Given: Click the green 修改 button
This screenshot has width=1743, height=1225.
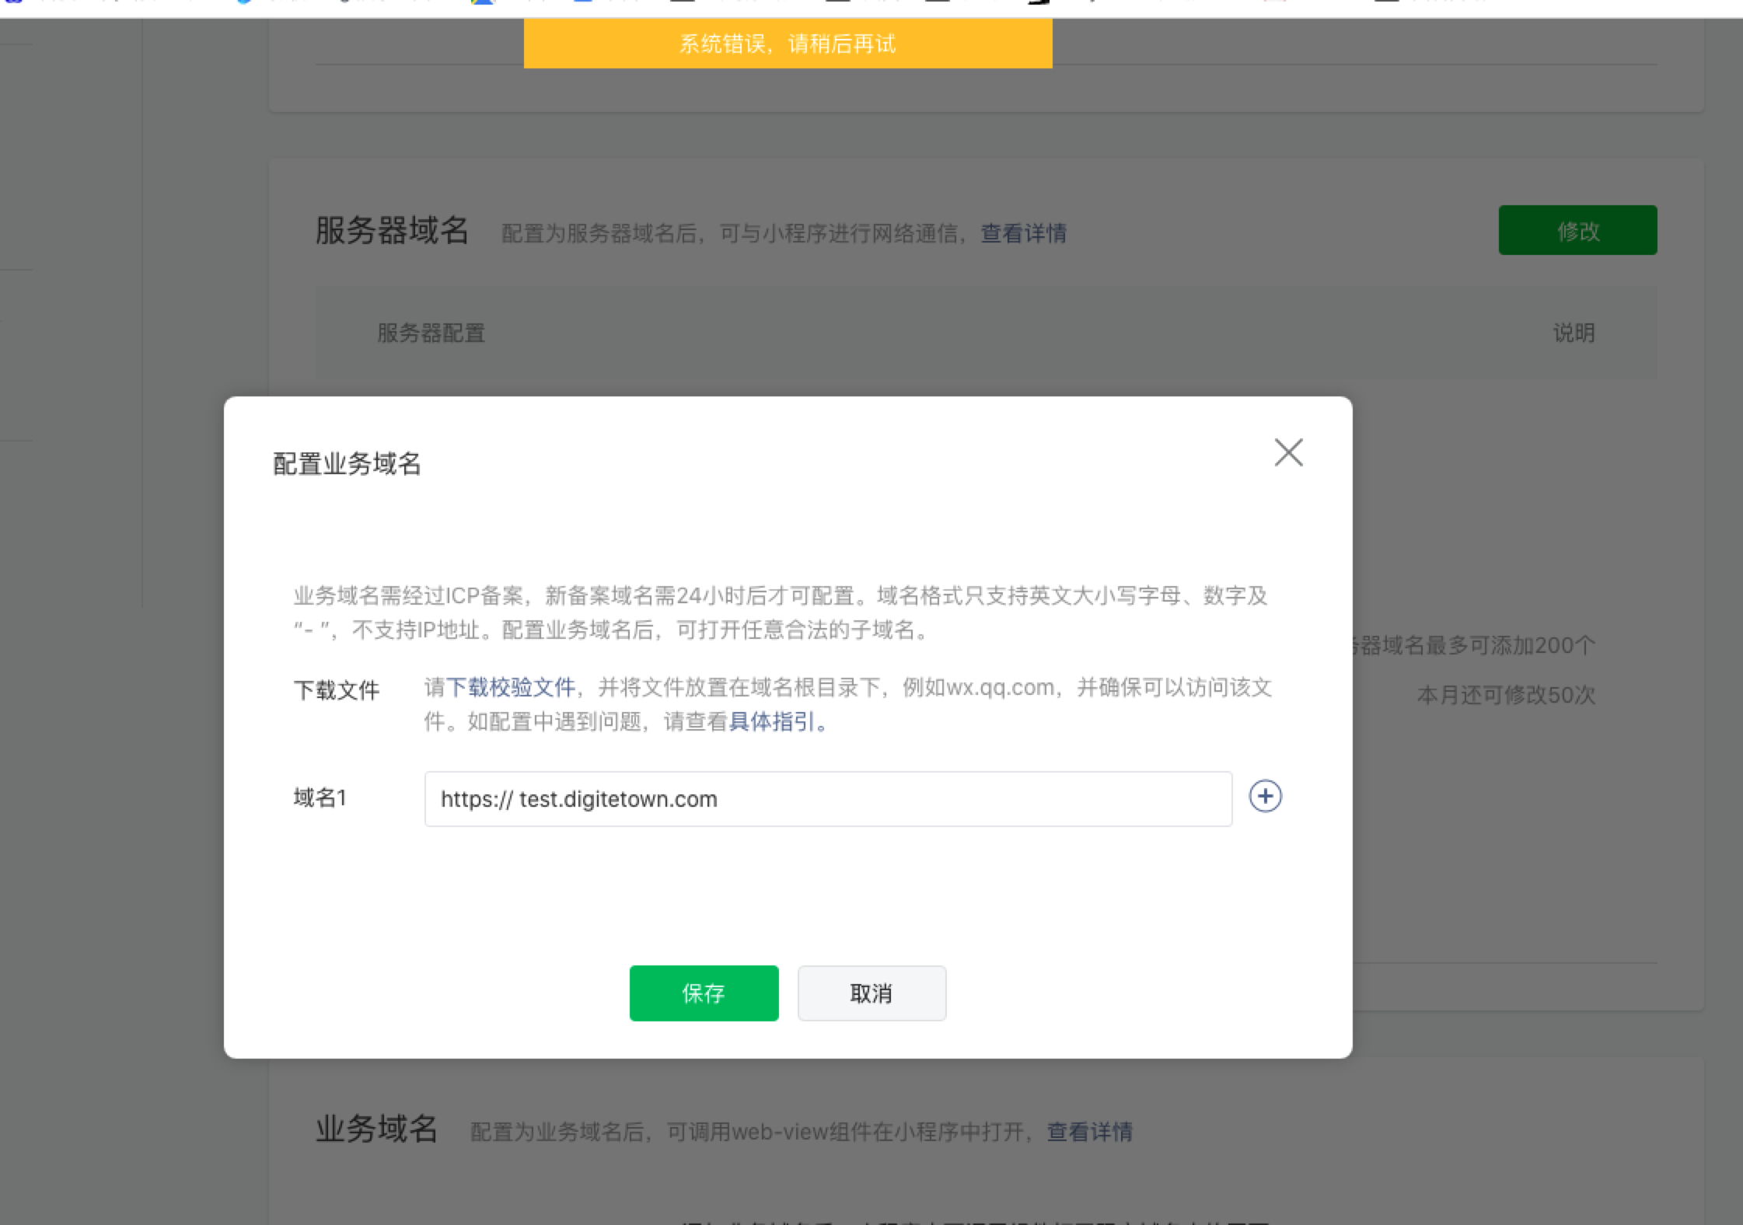Looking at the screenshot, I should (1577, 230).
